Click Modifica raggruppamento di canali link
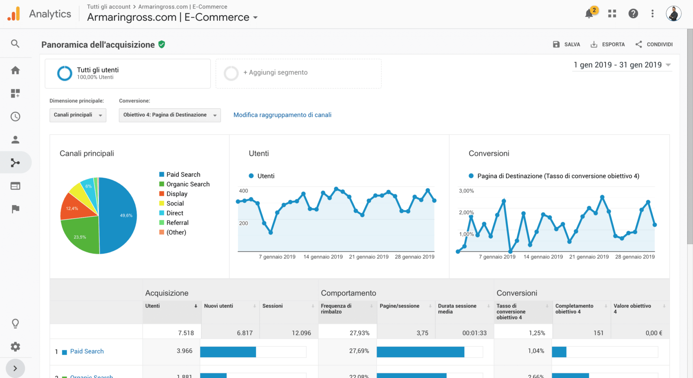This screenshot has width=693, height=378. click(282, 115)
